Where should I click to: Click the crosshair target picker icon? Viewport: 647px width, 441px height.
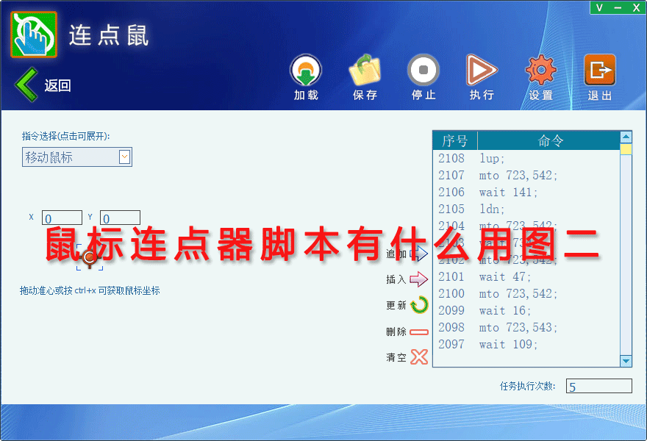pyautogui.click(x=90, y=257)
